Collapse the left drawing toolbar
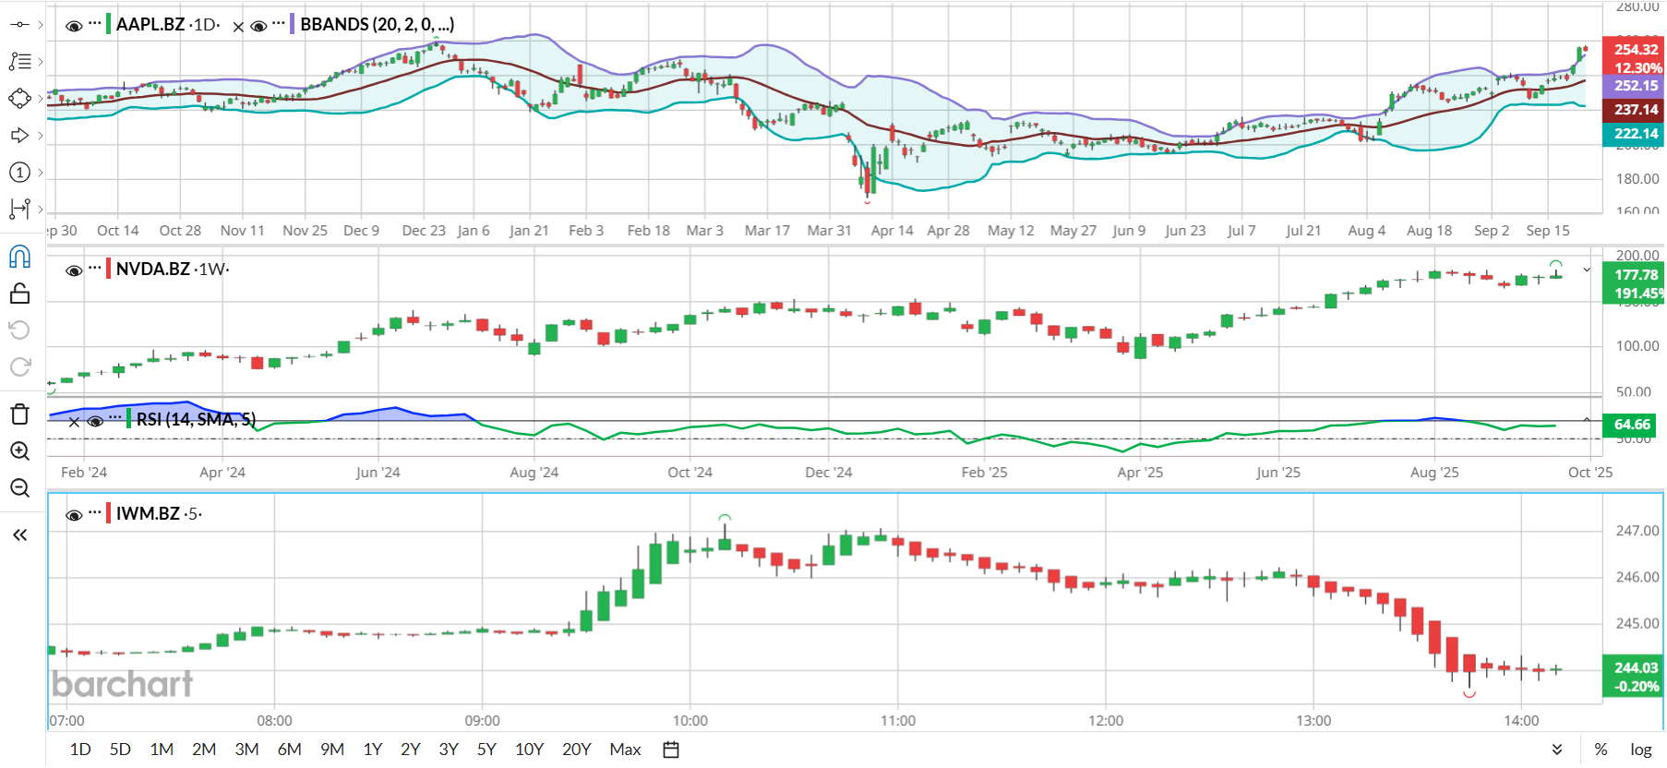 click(x=19, y=535)
